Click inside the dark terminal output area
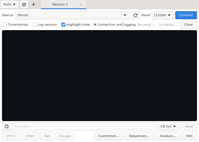Viewport: 199px width, 142px height. click(99, 76)
